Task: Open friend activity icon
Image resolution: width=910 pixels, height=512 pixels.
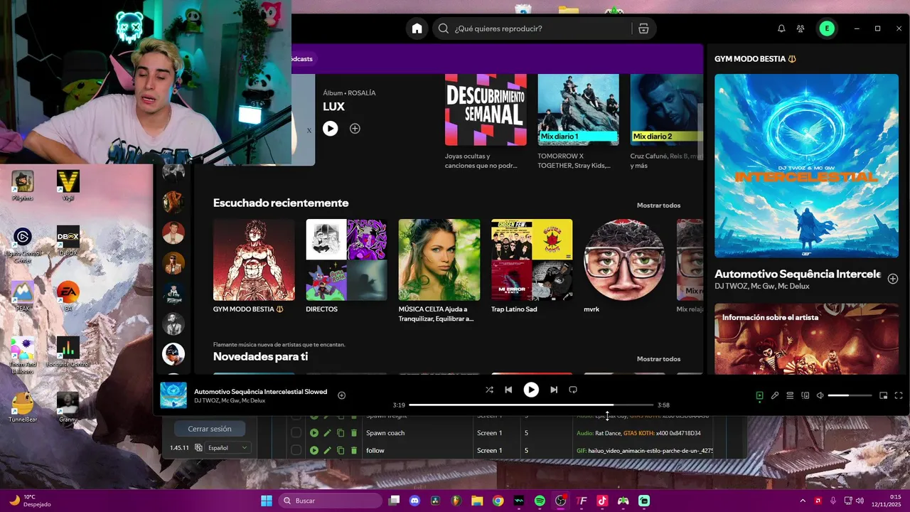Action: coord(801,28)
